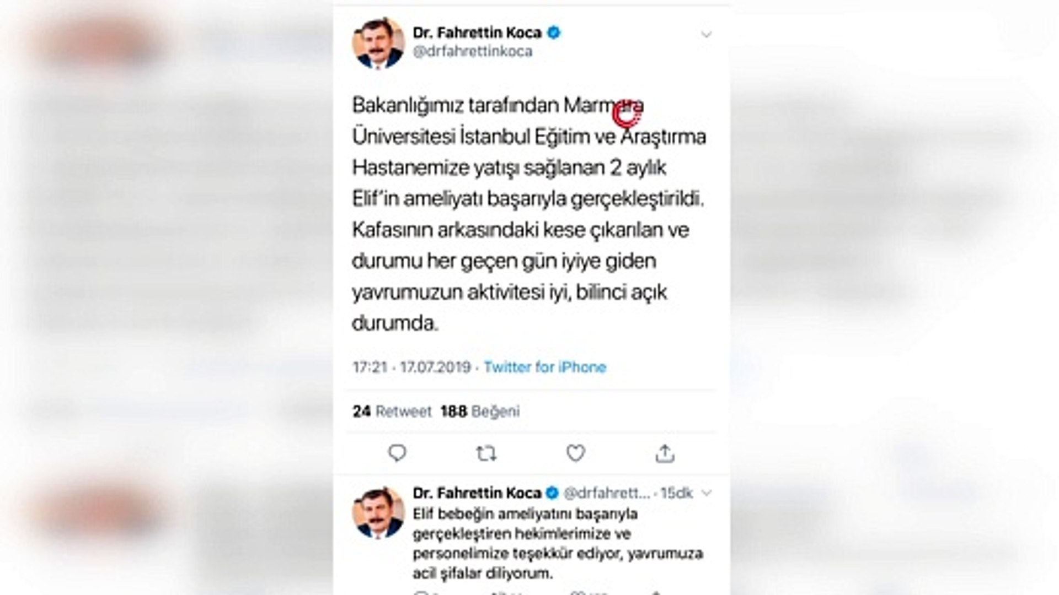
Task: Expand the reply tweet's chevron menu
Action: click(x=707, y=493)
